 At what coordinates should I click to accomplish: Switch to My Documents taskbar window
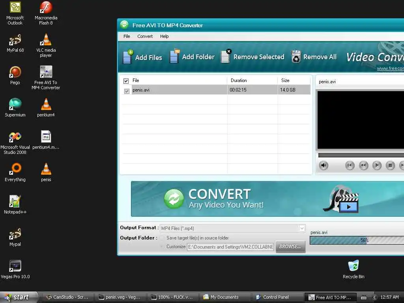225,297
